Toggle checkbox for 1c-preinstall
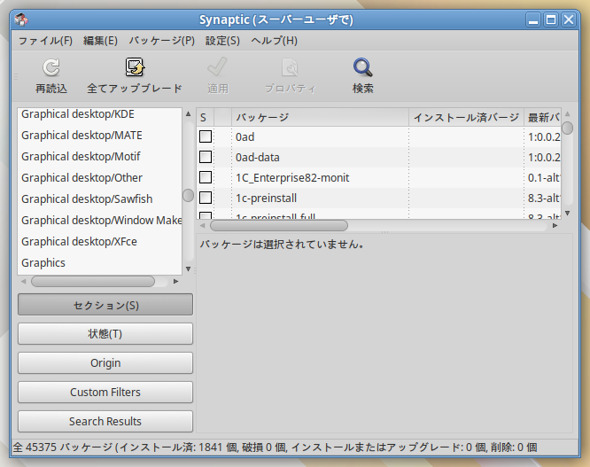The image size is (590, 467). coord(206,198)
